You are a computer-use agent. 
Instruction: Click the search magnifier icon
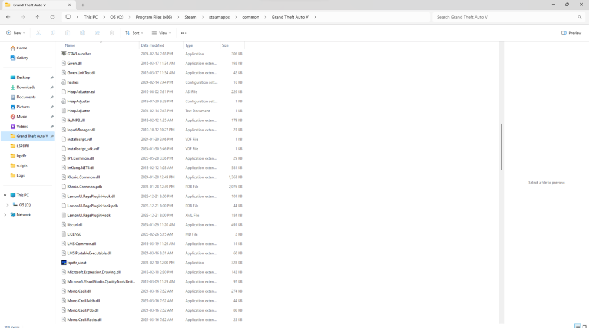(x=580, y=17)
